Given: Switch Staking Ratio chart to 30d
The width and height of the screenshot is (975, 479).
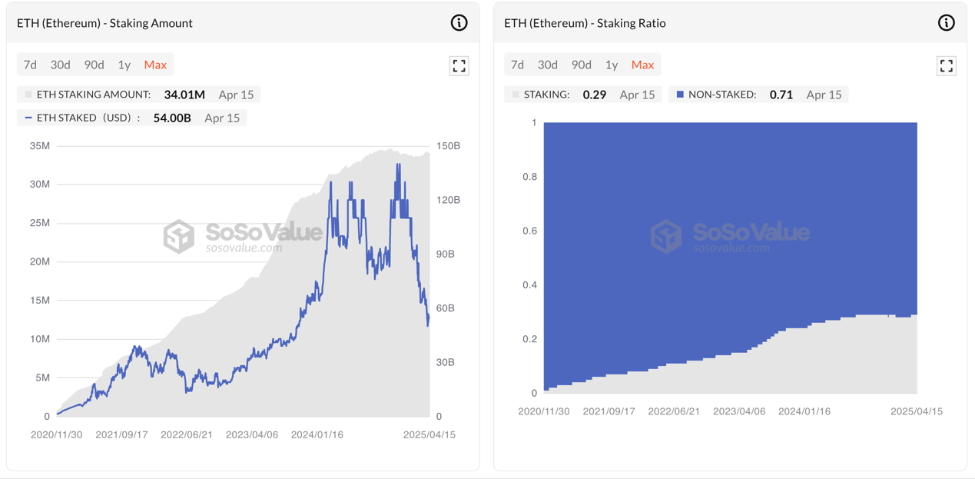Looking at the screenshot, I should pyautogui.click(x=547, y=65).
